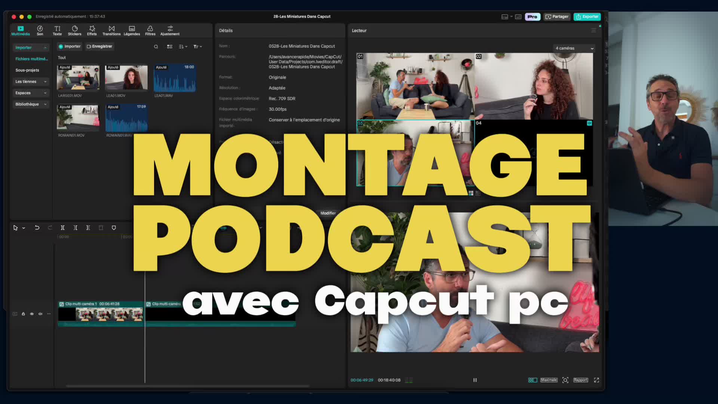Delete right of playhead
Viewport: 718px width, 404px height.
pos(88,228)
